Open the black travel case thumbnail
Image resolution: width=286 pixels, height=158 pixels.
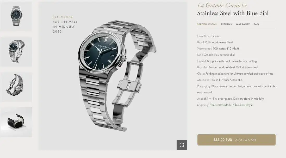[16, 122]
